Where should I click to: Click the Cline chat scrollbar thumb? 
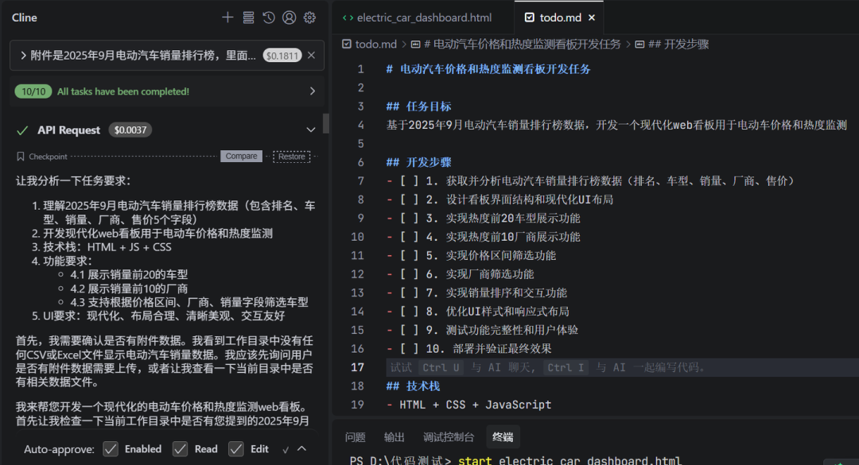tap(326, 123)
